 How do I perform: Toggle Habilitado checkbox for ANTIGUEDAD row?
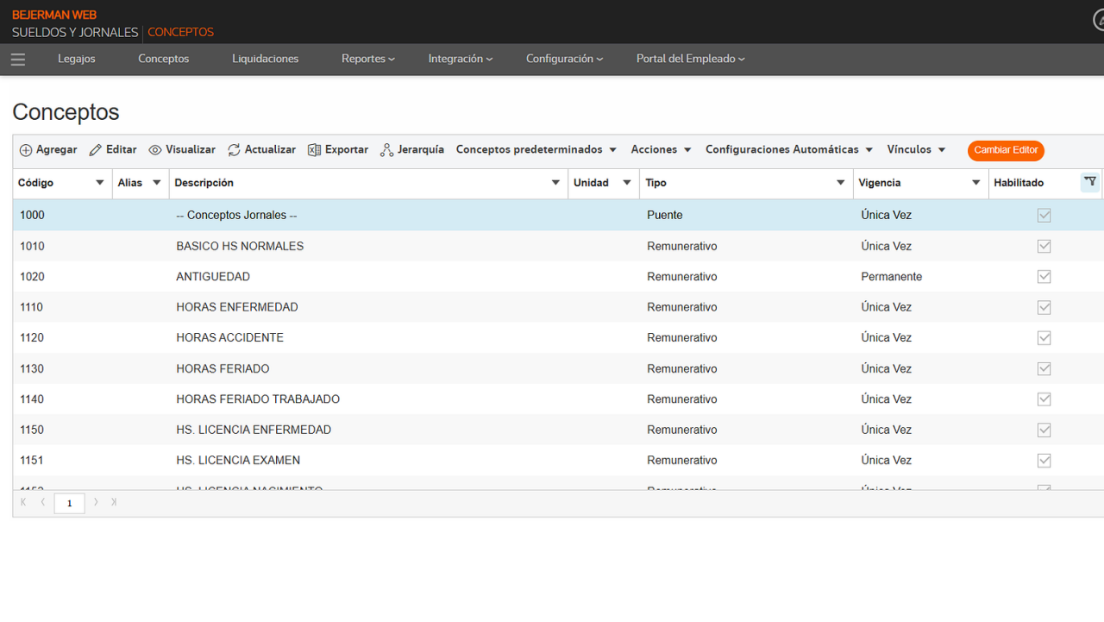1044,277
